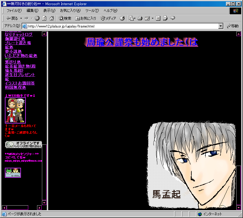Click the インターネット zone indicator in status bar
Image resolution: width=243 pixels, height=218 pixels.
click(210, 214)
